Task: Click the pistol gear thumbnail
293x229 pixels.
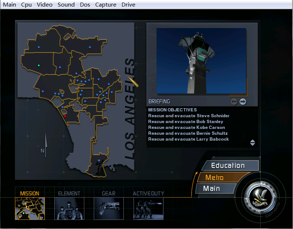Action: tap(109, 209)
